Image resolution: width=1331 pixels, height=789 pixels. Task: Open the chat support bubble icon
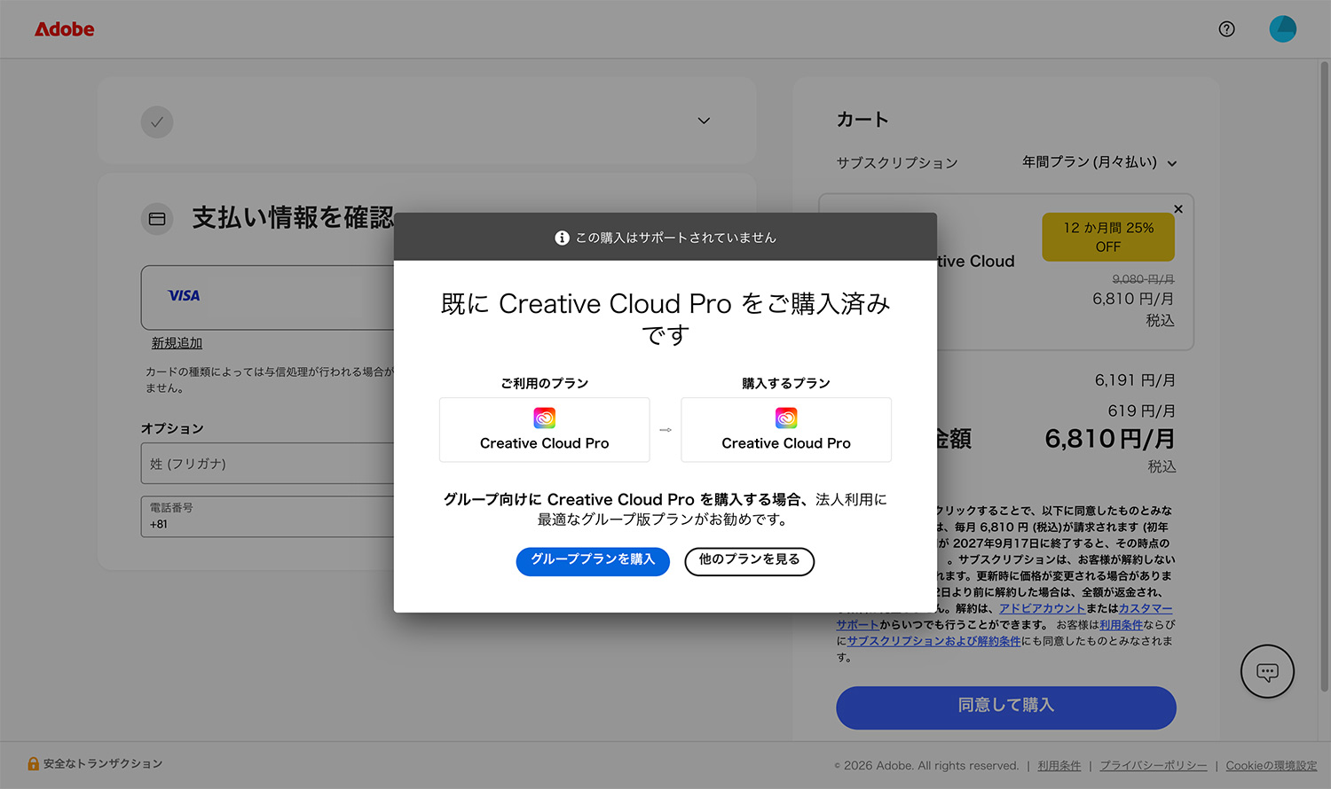pyautogui.click(x=1267, y=671)
